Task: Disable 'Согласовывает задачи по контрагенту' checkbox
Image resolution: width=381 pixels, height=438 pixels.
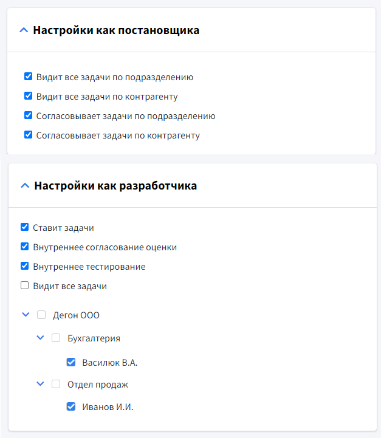Action: [x=28, y=135]
